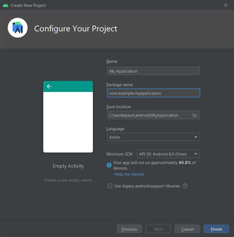
Task: Click the Android Studio logo icon
Action: pos(18,28)
